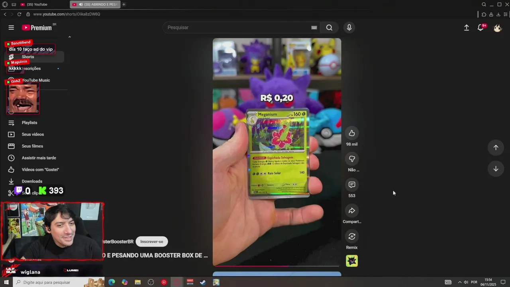The height and width of the screenshot is (287, 510).
Task: Select the "(35) ABRINDO E PES..." tab
Action: (95, 4)
